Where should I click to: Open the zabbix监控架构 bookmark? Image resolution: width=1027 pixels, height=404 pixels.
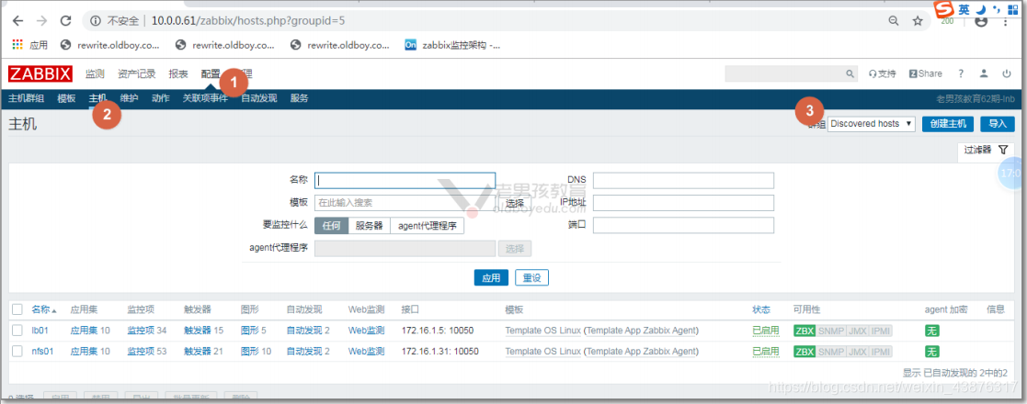pos(454,45)
